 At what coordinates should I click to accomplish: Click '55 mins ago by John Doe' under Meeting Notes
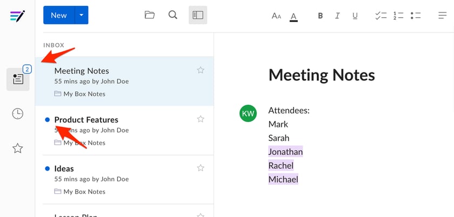click(x=91, y=82)
